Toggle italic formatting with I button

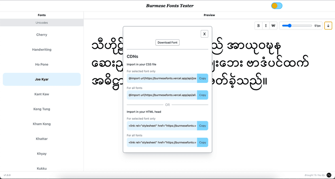(266, 25)
